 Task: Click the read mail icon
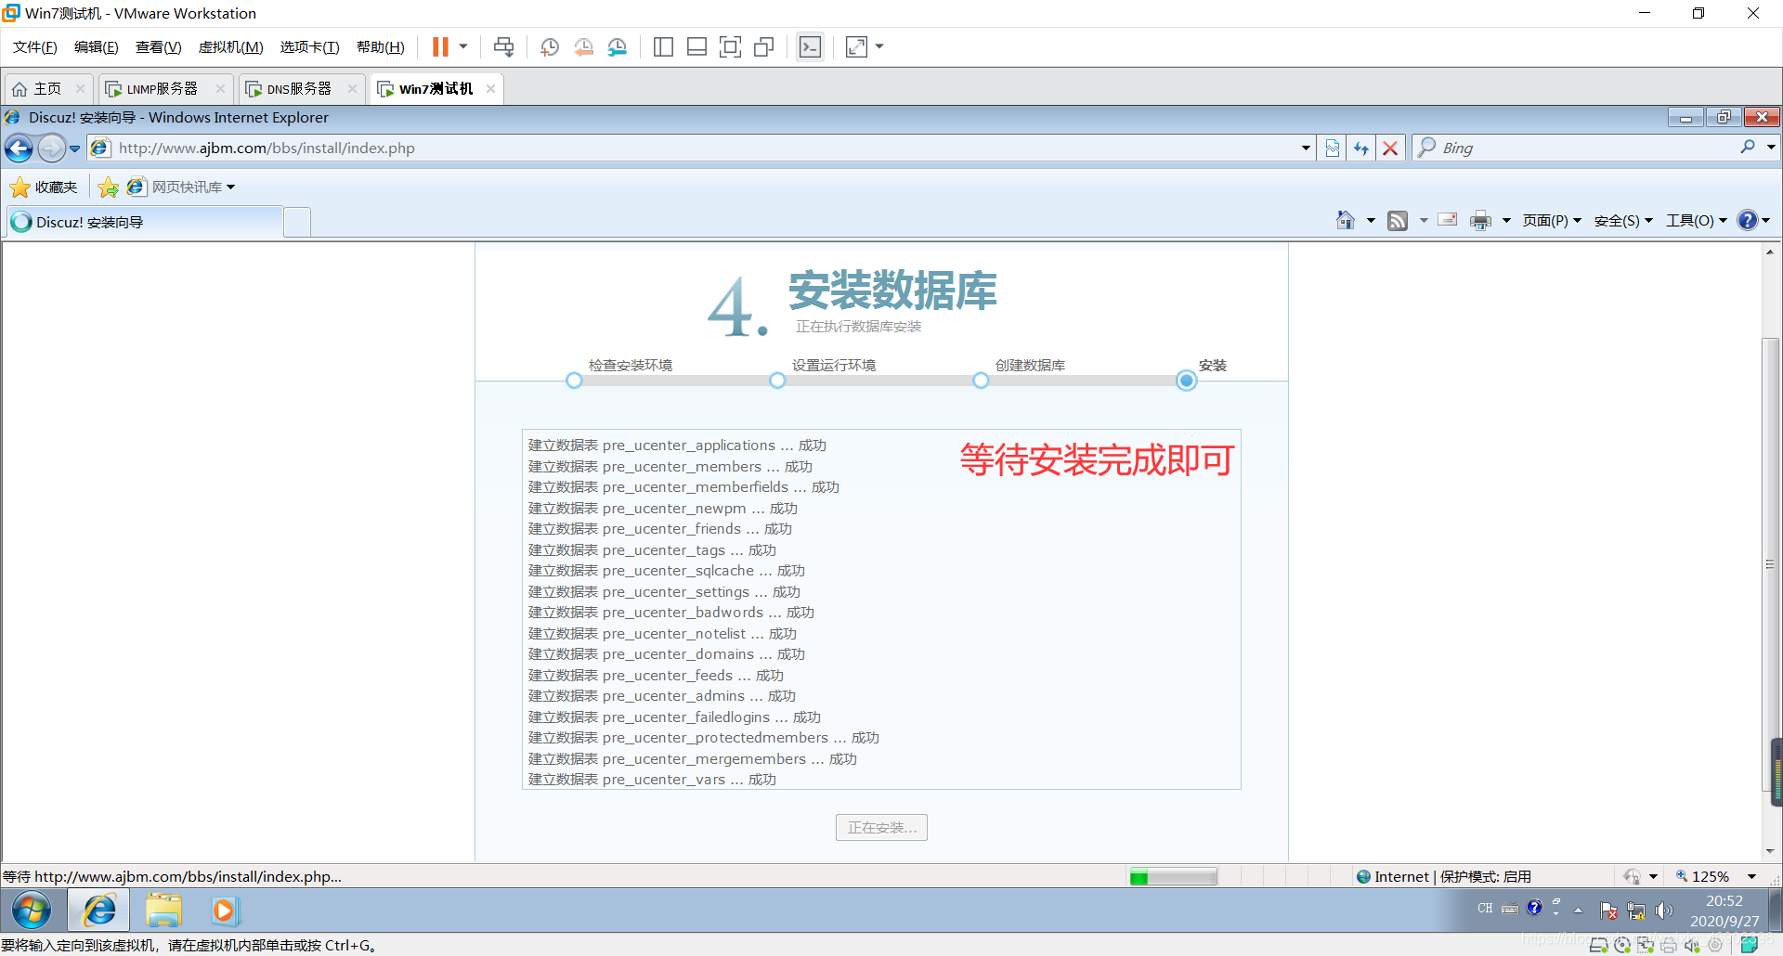point(1448,220)
